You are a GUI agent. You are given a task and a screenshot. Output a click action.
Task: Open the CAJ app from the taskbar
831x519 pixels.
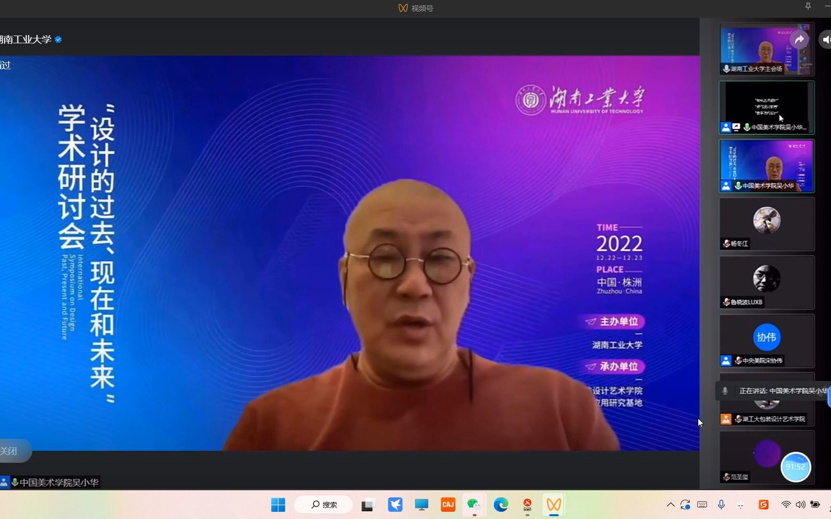[448, 505]
